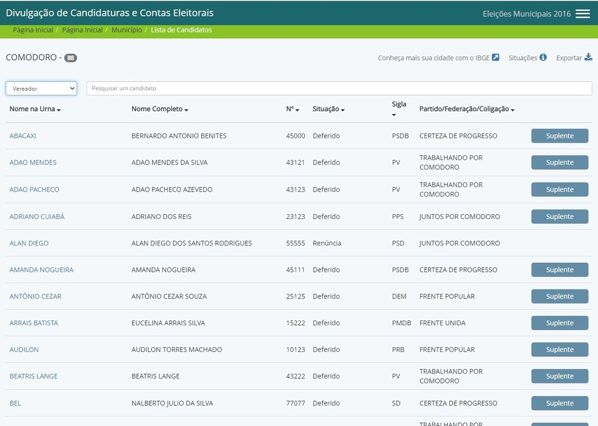Click the Pesquisar um candidato search field
The height and width of the screenshot is (426, 598).
(339, 88)
